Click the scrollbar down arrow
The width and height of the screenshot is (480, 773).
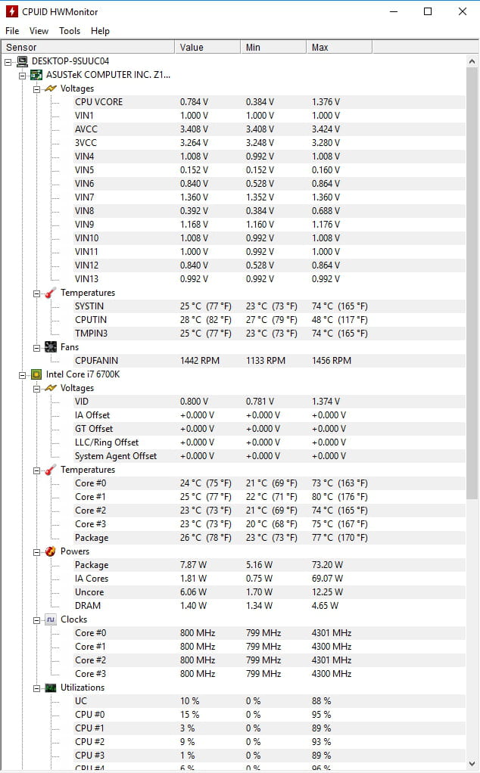(x=472, y=764)
